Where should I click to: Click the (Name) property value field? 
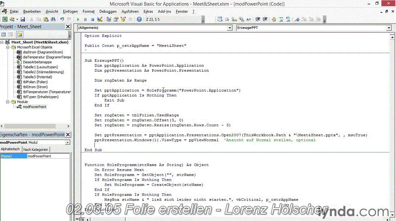pyautogui.click(x=48, y=156)
